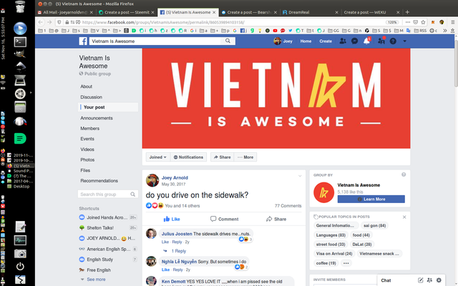Screen dimensions: 458x286
Task: Select Your post in group sidebar
Action: point(108,107)
